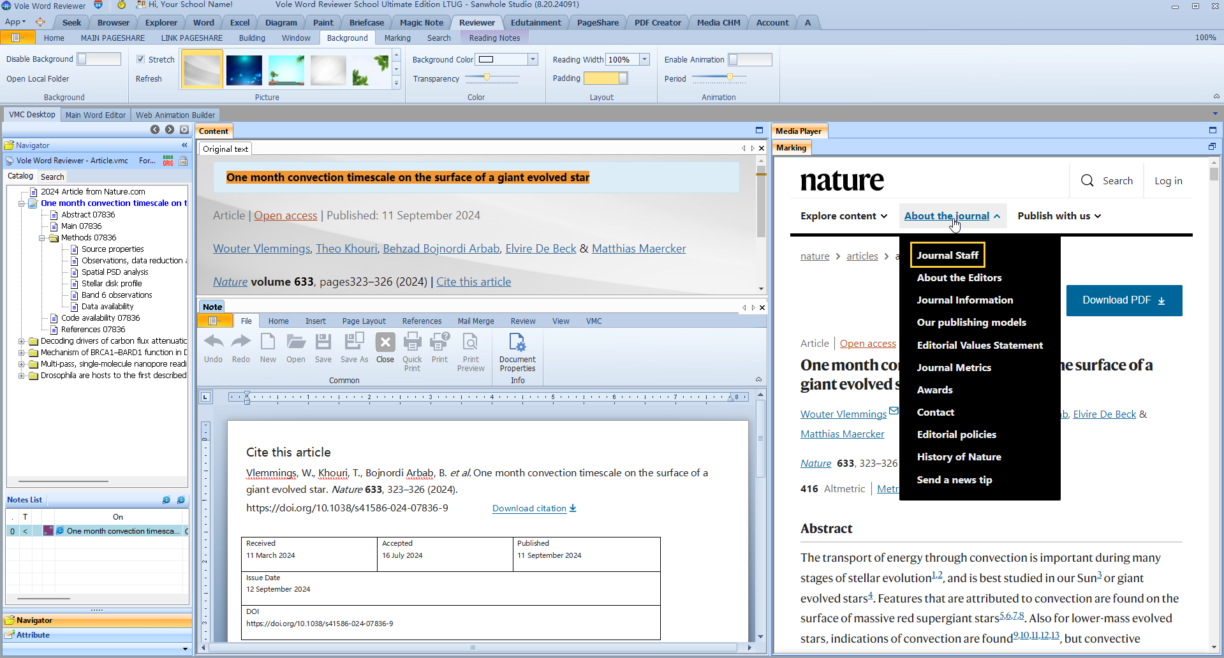1224x658 pixels.
Task: Toggle the Stretch checkbox
Action: click(140, 59)
